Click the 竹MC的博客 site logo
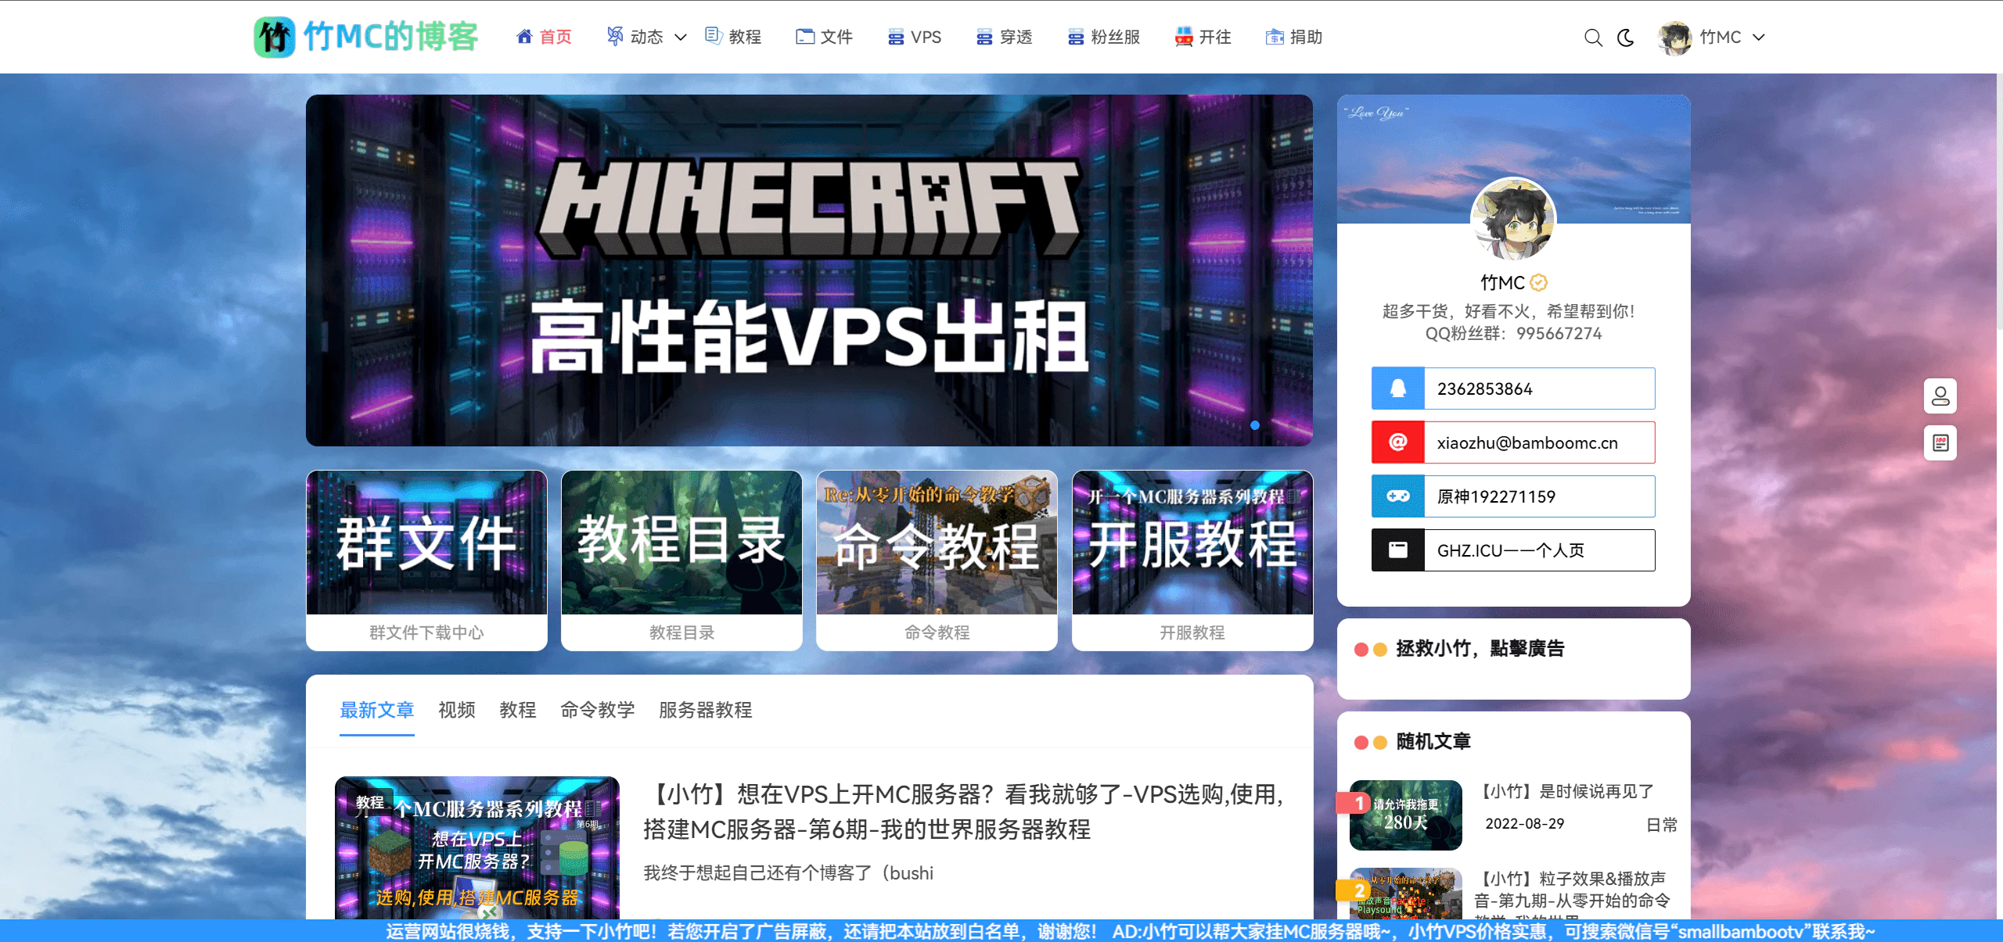 tap(366, 37)
